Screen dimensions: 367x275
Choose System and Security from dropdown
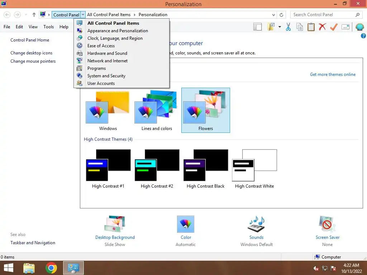coord(121,76)
